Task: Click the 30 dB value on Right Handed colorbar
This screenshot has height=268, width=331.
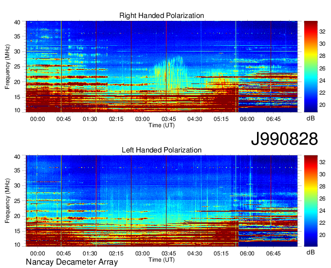Action: pos(322,44)
